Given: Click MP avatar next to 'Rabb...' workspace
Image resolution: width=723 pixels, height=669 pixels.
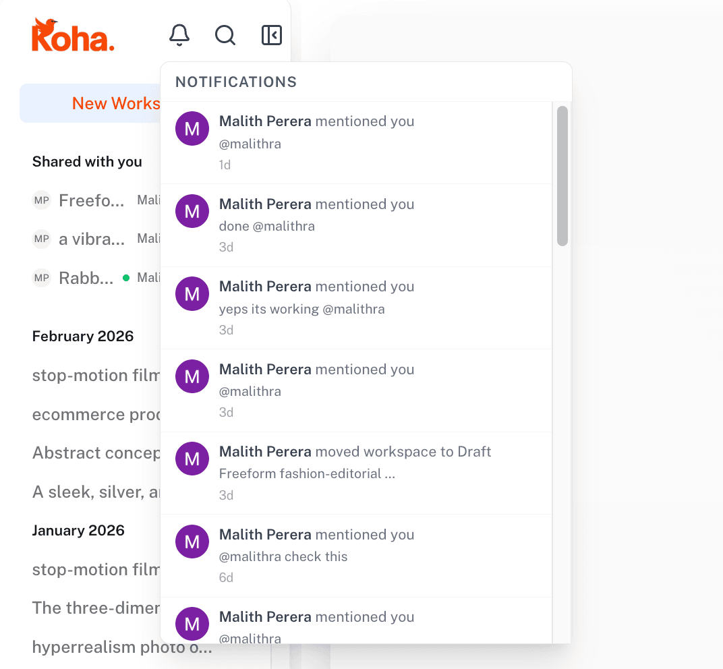Looking at the screenshot, I should click(42, 278).
